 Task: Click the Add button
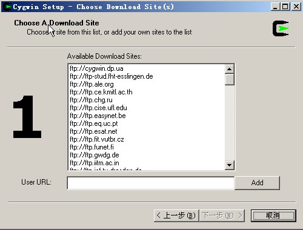click(257, 183)
